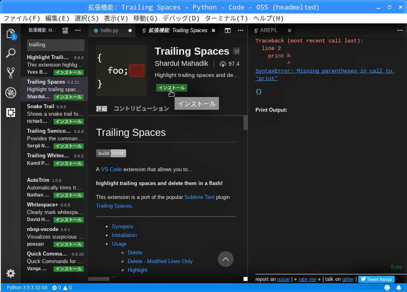Open the Sublime Text link

pos(200,197)
